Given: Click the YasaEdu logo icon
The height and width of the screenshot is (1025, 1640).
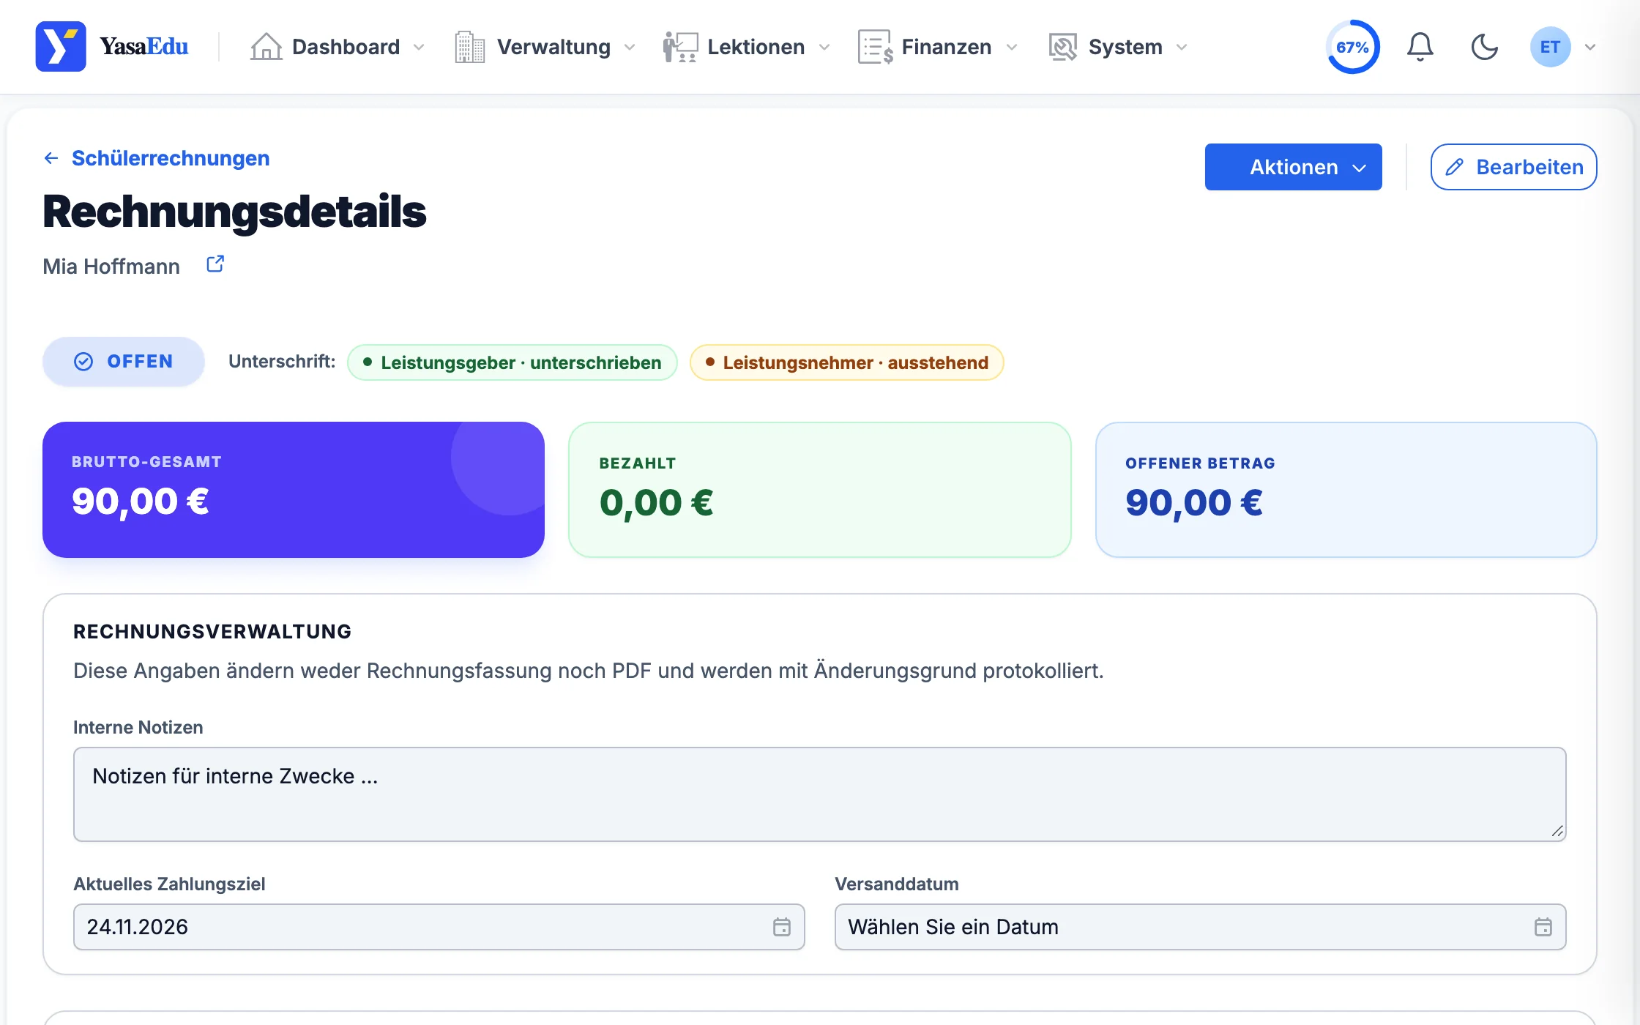Looking at the screenshot, I should click(x=61, y=47).
